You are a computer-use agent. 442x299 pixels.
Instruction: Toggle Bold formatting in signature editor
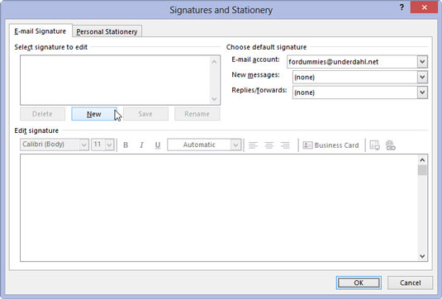click(x=126, y=145)
